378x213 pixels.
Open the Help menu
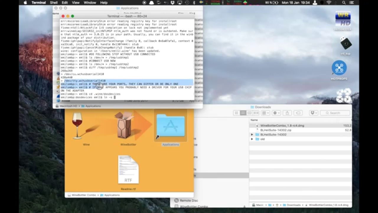click(104, 3)
